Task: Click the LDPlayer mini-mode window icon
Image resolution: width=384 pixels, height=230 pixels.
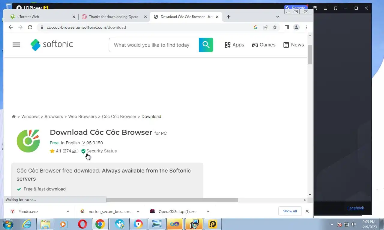Action: click(x=336, y=8)
